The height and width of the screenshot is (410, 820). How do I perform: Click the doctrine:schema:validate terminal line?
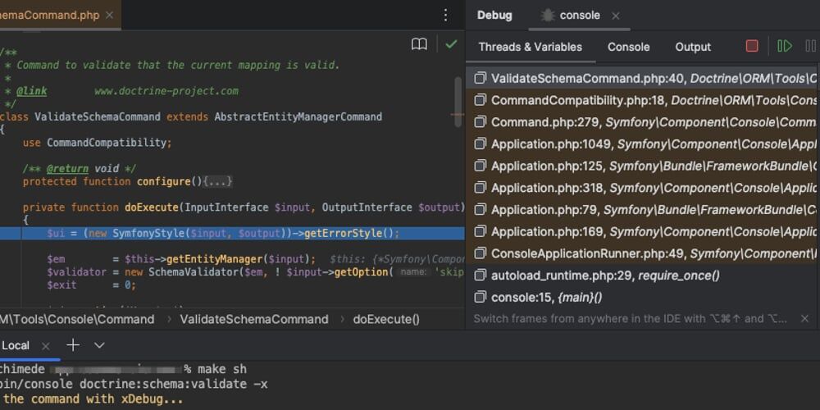pyautogui.click(x=134, y=385)
